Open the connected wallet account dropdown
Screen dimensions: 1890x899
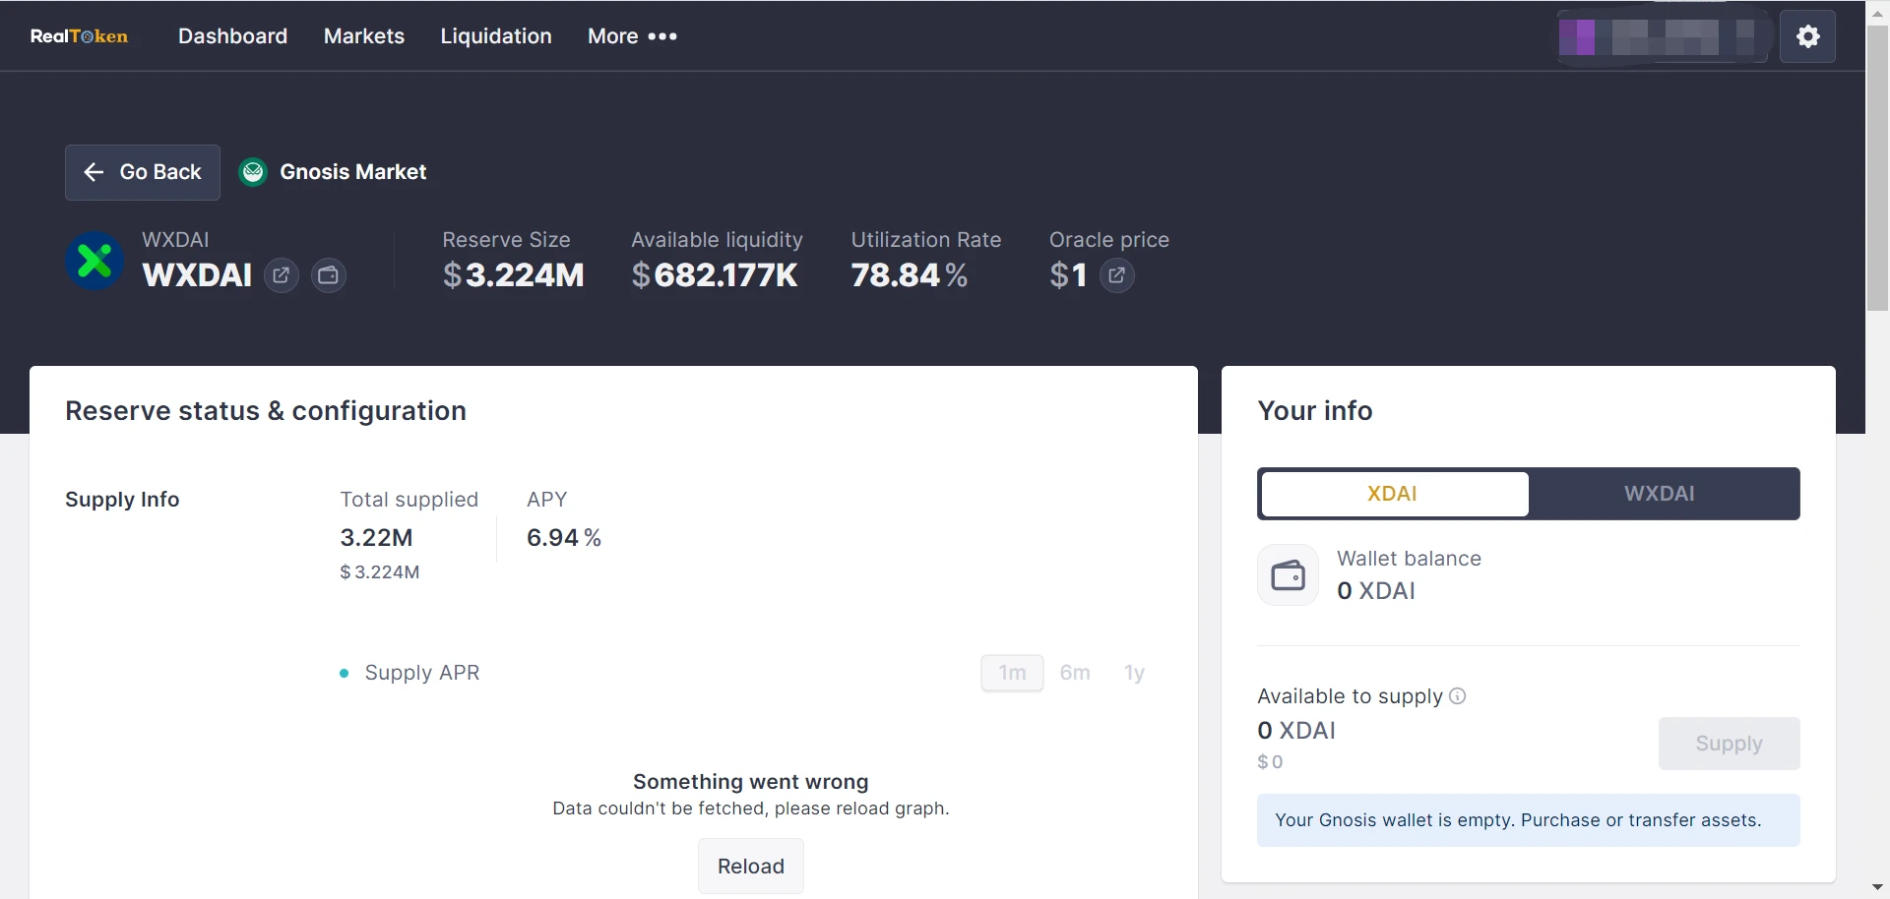point(1664,36)
